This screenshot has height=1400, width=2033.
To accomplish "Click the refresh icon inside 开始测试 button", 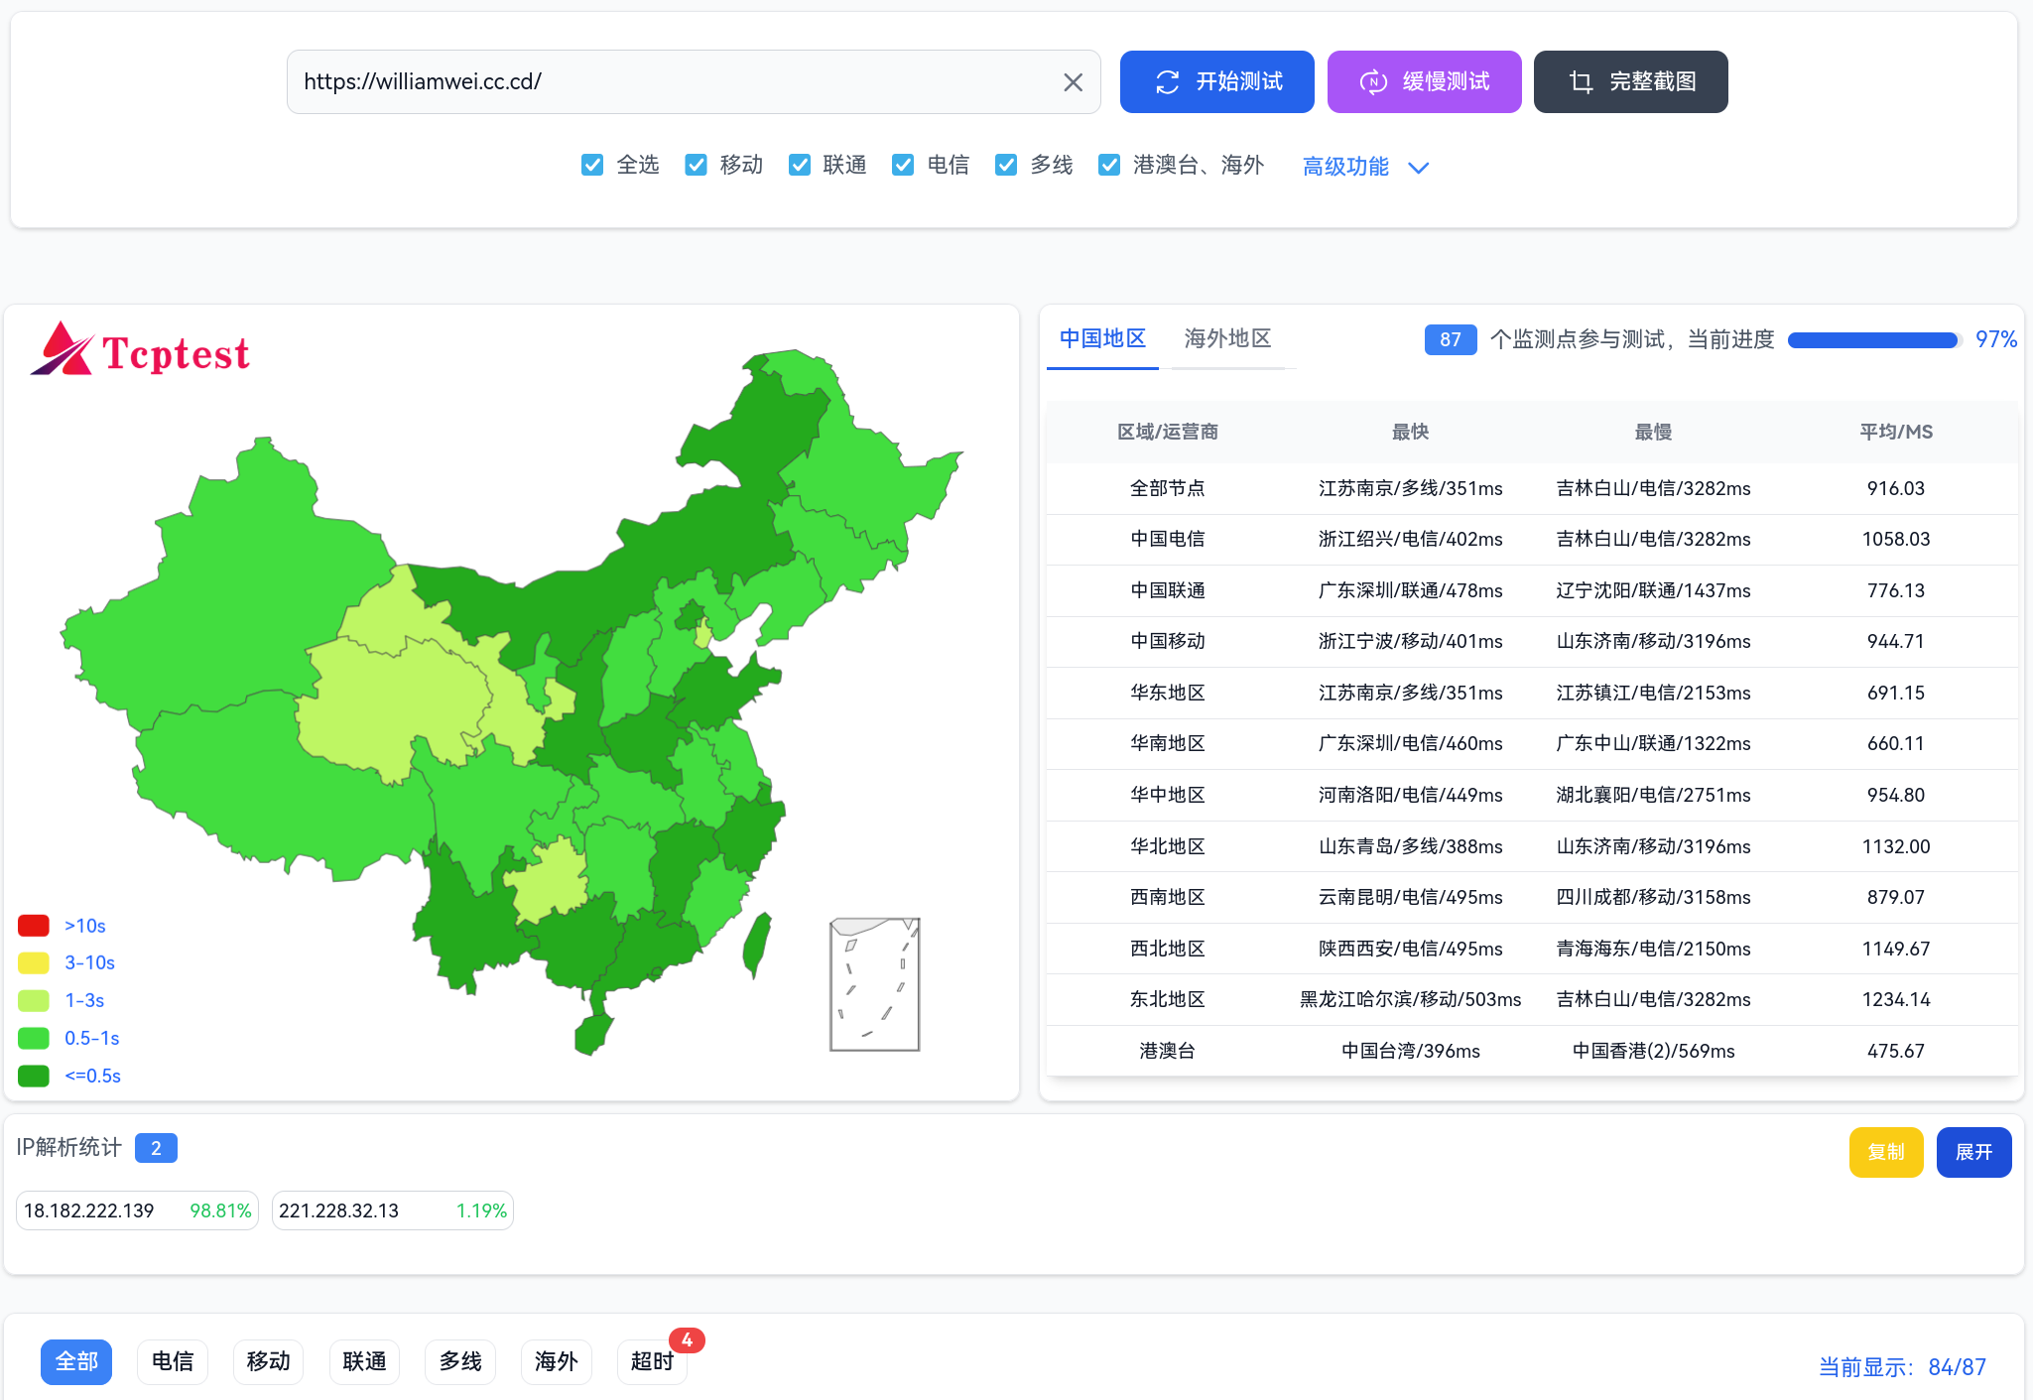I will [1169, 81].
